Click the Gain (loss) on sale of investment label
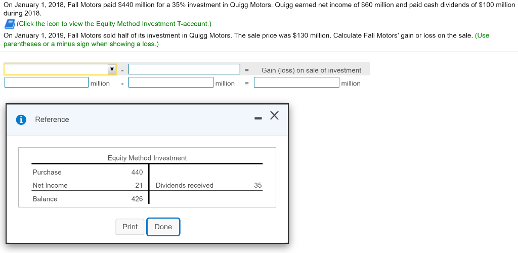 tap(311, 70)
